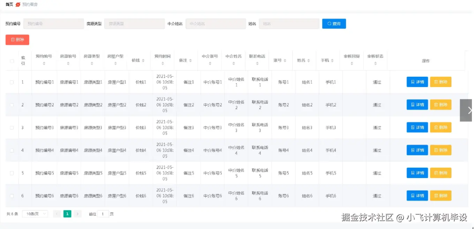Sort by 预约时间 column arrows
The width and height of the screenshot is (474, 229).
163,63
